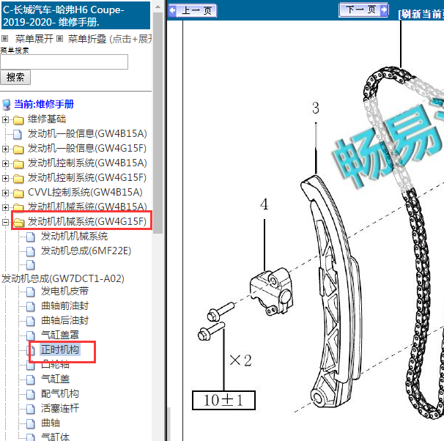The image size is (444, 441).
Task: Expand CVVL控制系统(GW4B15A) node
Action: pos(5,193)
